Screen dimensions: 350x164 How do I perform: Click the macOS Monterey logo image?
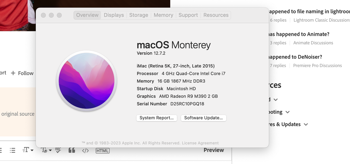click(x=87, y=81)
